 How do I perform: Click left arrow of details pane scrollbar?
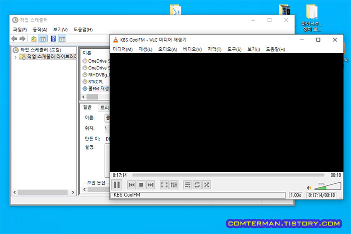(84, 189)
